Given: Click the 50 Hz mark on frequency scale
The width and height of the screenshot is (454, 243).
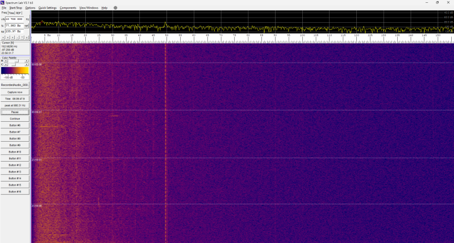Looking at the screenshot, I should coord(166,35).
